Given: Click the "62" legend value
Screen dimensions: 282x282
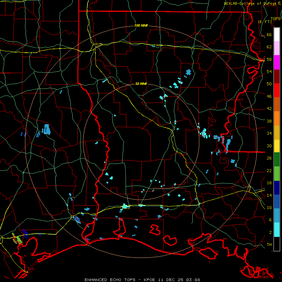Looking at the screenshot, I should [269, 47].
